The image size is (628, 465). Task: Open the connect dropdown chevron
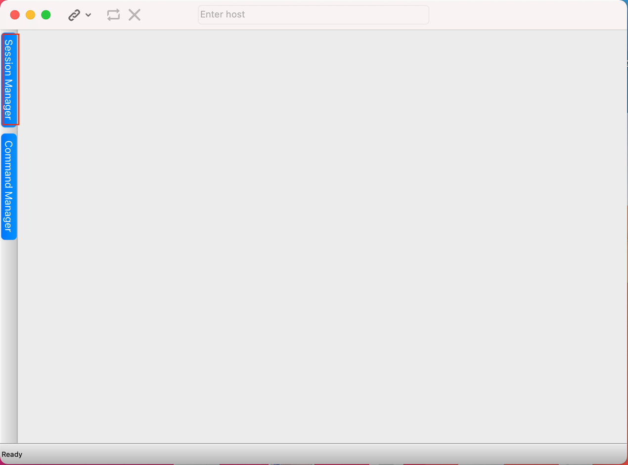88,15
